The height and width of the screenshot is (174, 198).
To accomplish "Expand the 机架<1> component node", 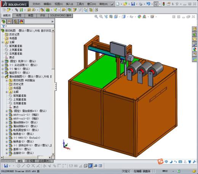I will (3, 61).
